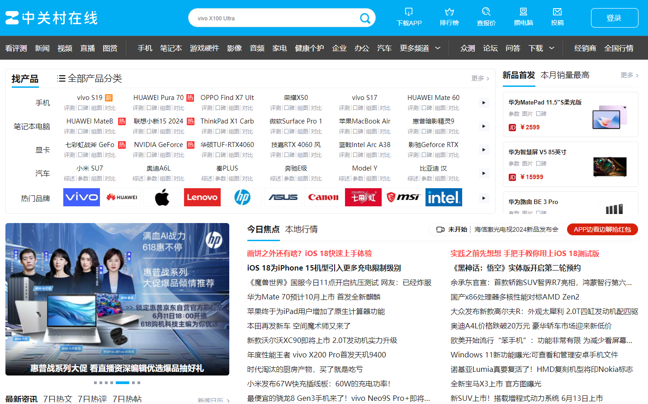648x404 pixels.
Task: Click the 手机 category label in 找产品
Action: (43, 103)
